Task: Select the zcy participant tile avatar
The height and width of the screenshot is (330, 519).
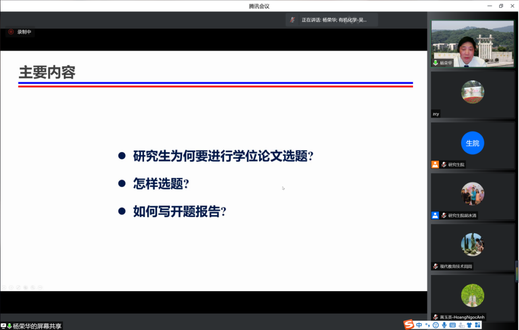Action: point(473,92)
